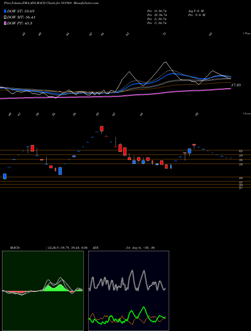Click the blue DOW ST legend swatch
251x331 pixels.
[6, 11]
